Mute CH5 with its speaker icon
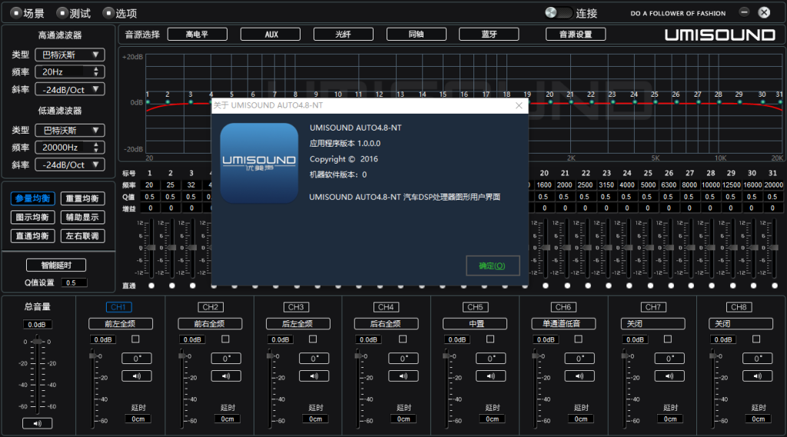Image resolution: width=787 pixels, height=437 pixels. pyautogui.click(x=490, y=376)
